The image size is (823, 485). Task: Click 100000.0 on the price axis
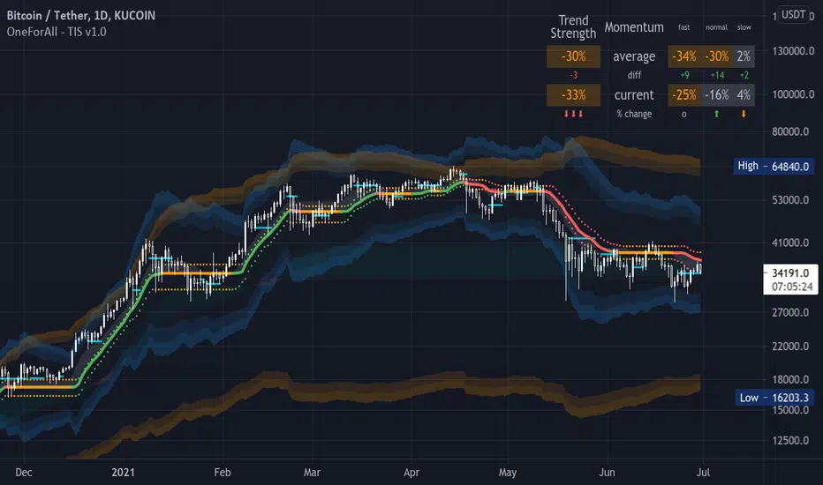[x=793, y=94]
